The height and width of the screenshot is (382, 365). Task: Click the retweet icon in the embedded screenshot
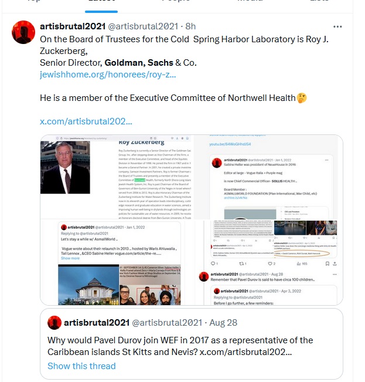[x=241, y=263]
